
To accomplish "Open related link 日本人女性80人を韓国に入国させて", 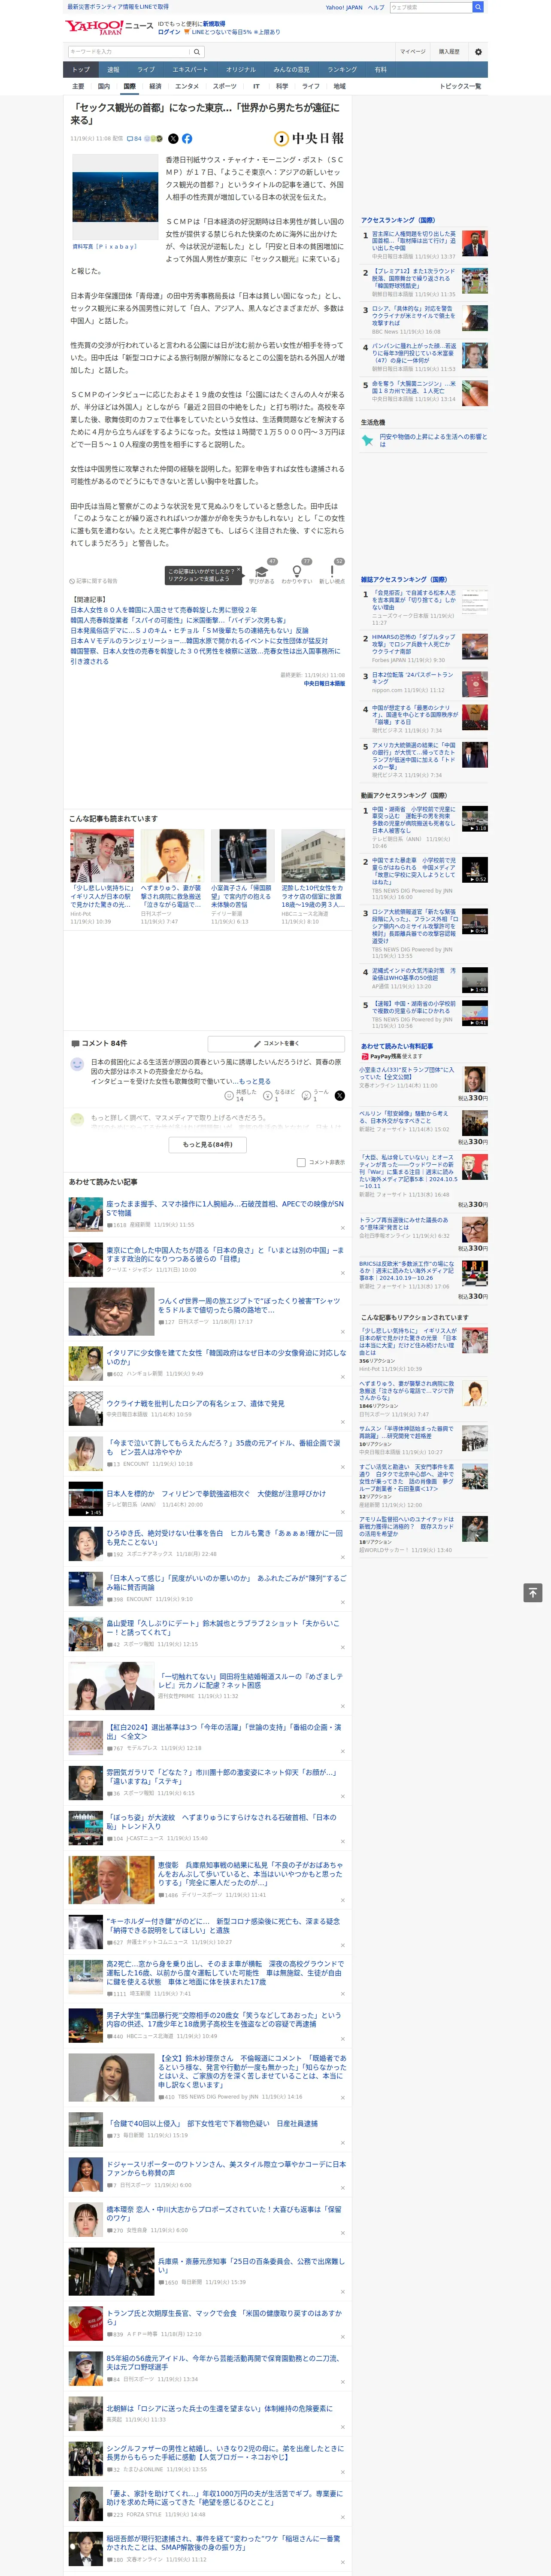I will 163,610.
